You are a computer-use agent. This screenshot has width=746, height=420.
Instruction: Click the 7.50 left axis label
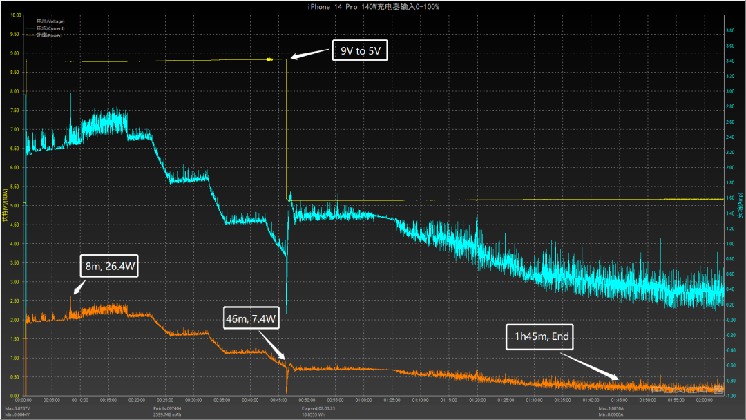pos(15,111)
